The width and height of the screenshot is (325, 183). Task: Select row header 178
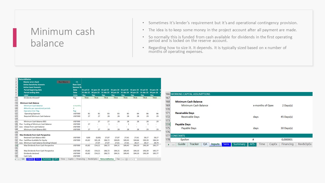click(168, 140)
